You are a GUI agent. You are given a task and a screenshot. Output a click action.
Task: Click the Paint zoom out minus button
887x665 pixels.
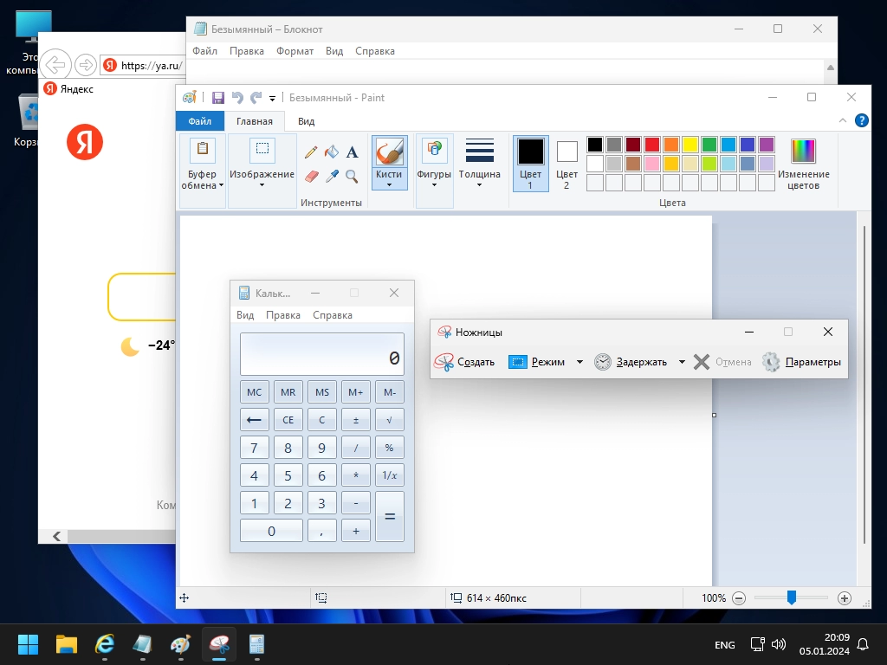pyautogui.click(x=739, y=598)
